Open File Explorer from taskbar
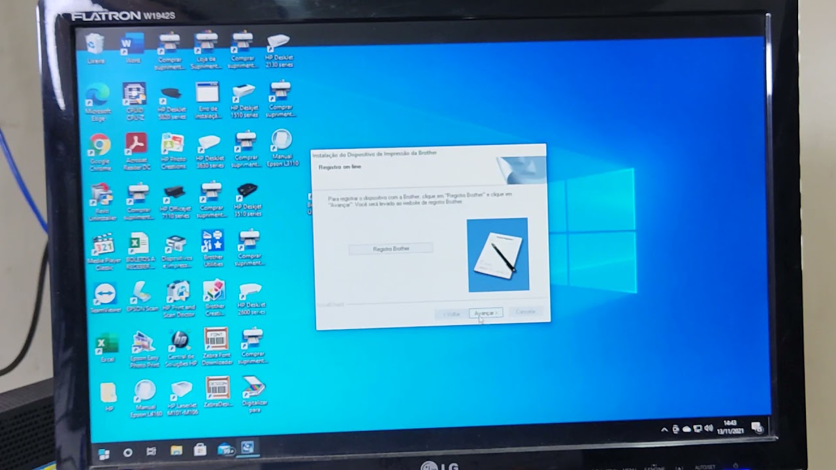 click(x=176, y=451)
